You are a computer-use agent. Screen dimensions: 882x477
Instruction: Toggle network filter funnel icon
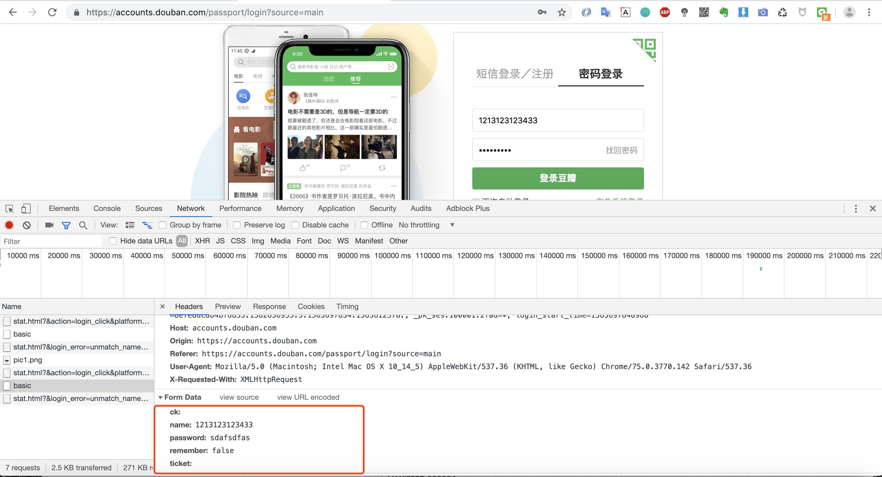point(66,225)
